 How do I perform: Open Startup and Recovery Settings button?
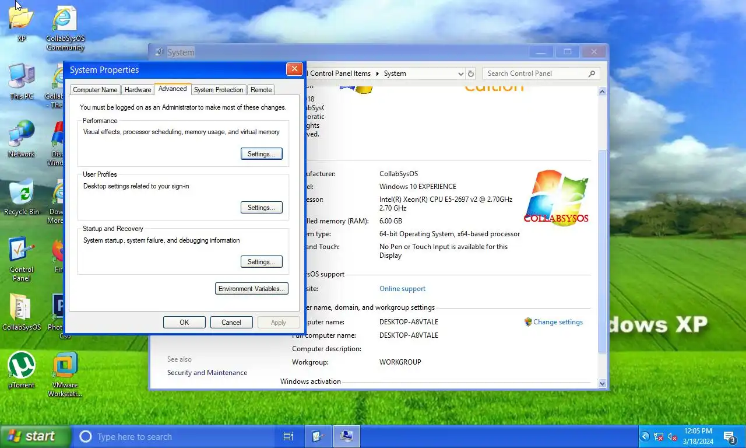point(262,262)
